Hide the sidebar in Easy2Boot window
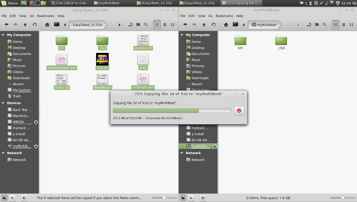 click(x=24, y=198)
